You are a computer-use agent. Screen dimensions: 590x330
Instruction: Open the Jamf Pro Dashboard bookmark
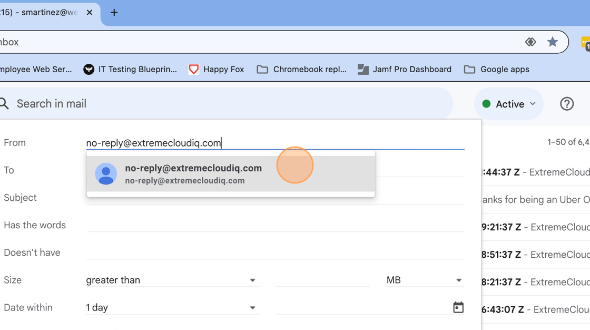tap(405, 69)
